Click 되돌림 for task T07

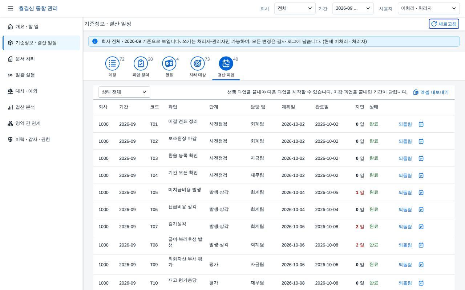point(405,226)
